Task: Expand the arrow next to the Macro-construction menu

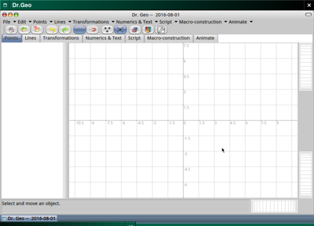Action: tap(226, 22)
